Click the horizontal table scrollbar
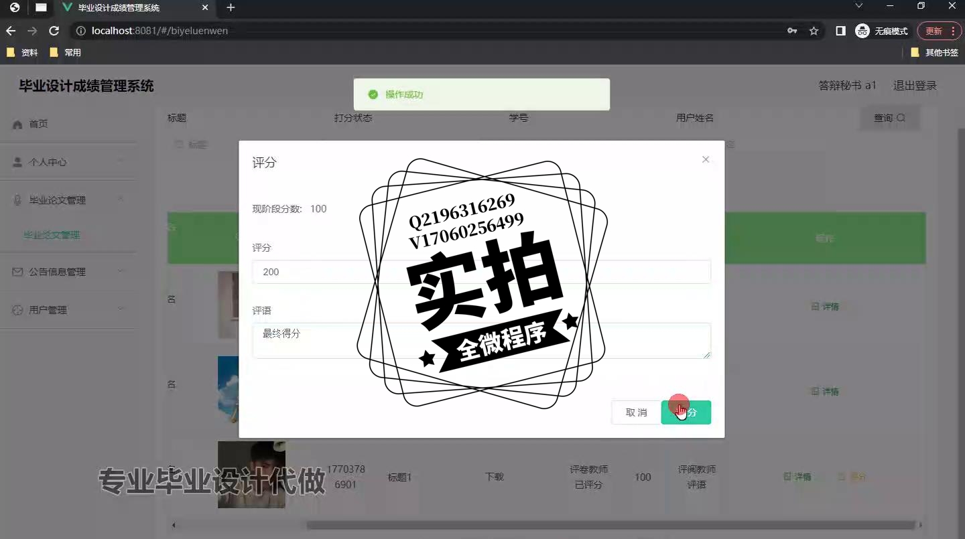The height and width of the screenshot is (539, 965). pos(610,525)
